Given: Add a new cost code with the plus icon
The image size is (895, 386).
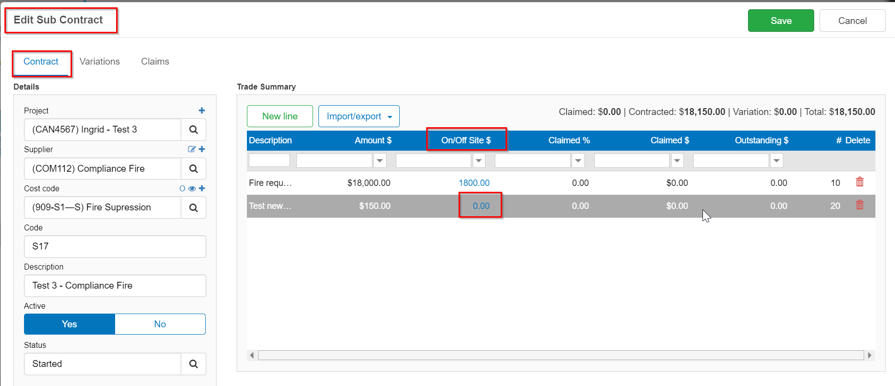Looking at the screenshot, I should (202, 188).
